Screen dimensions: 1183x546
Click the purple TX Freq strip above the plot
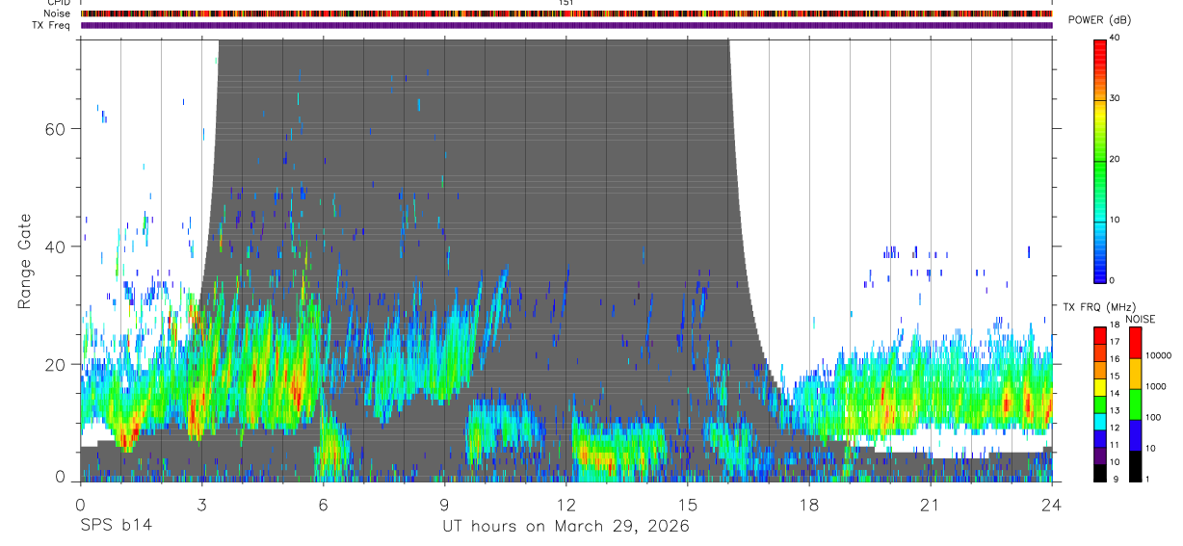pyautogui.click(x=566, y=25)
